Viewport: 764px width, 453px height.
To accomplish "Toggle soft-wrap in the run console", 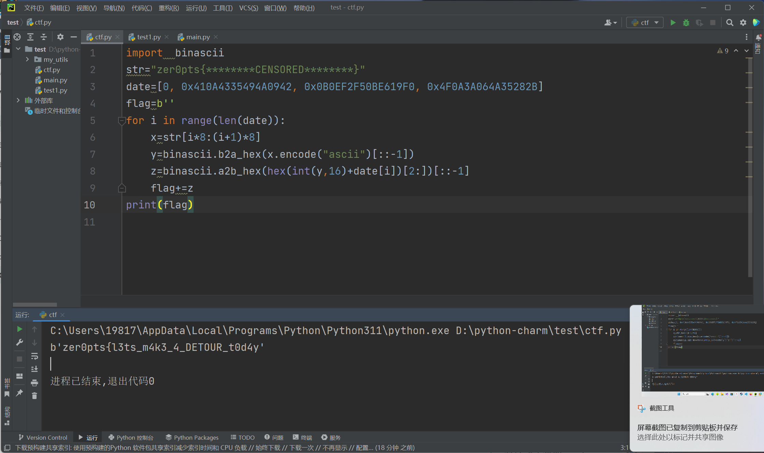I will pyautogui.click(x=34, y=356).
